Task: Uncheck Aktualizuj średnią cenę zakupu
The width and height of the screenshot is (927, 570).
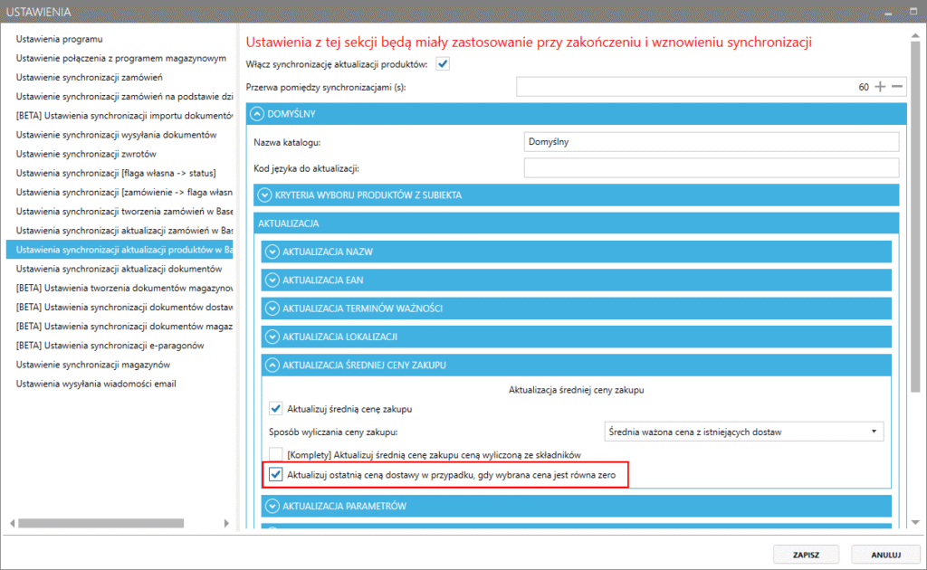Action: pyautogui.click(x=276, y=409)
